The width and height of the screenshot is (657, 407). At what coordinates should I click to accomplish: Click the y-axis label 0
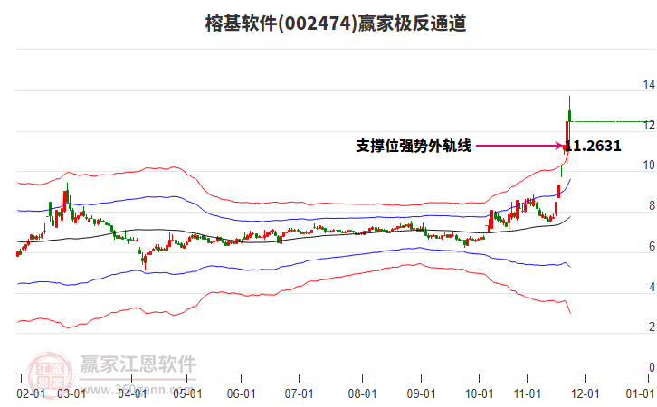pyautogui.click(x=652, y=367)
